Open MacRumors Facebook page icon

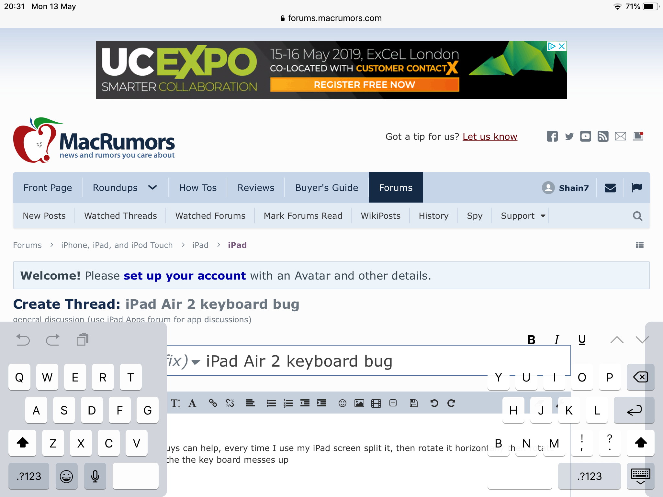coord(552,136)
